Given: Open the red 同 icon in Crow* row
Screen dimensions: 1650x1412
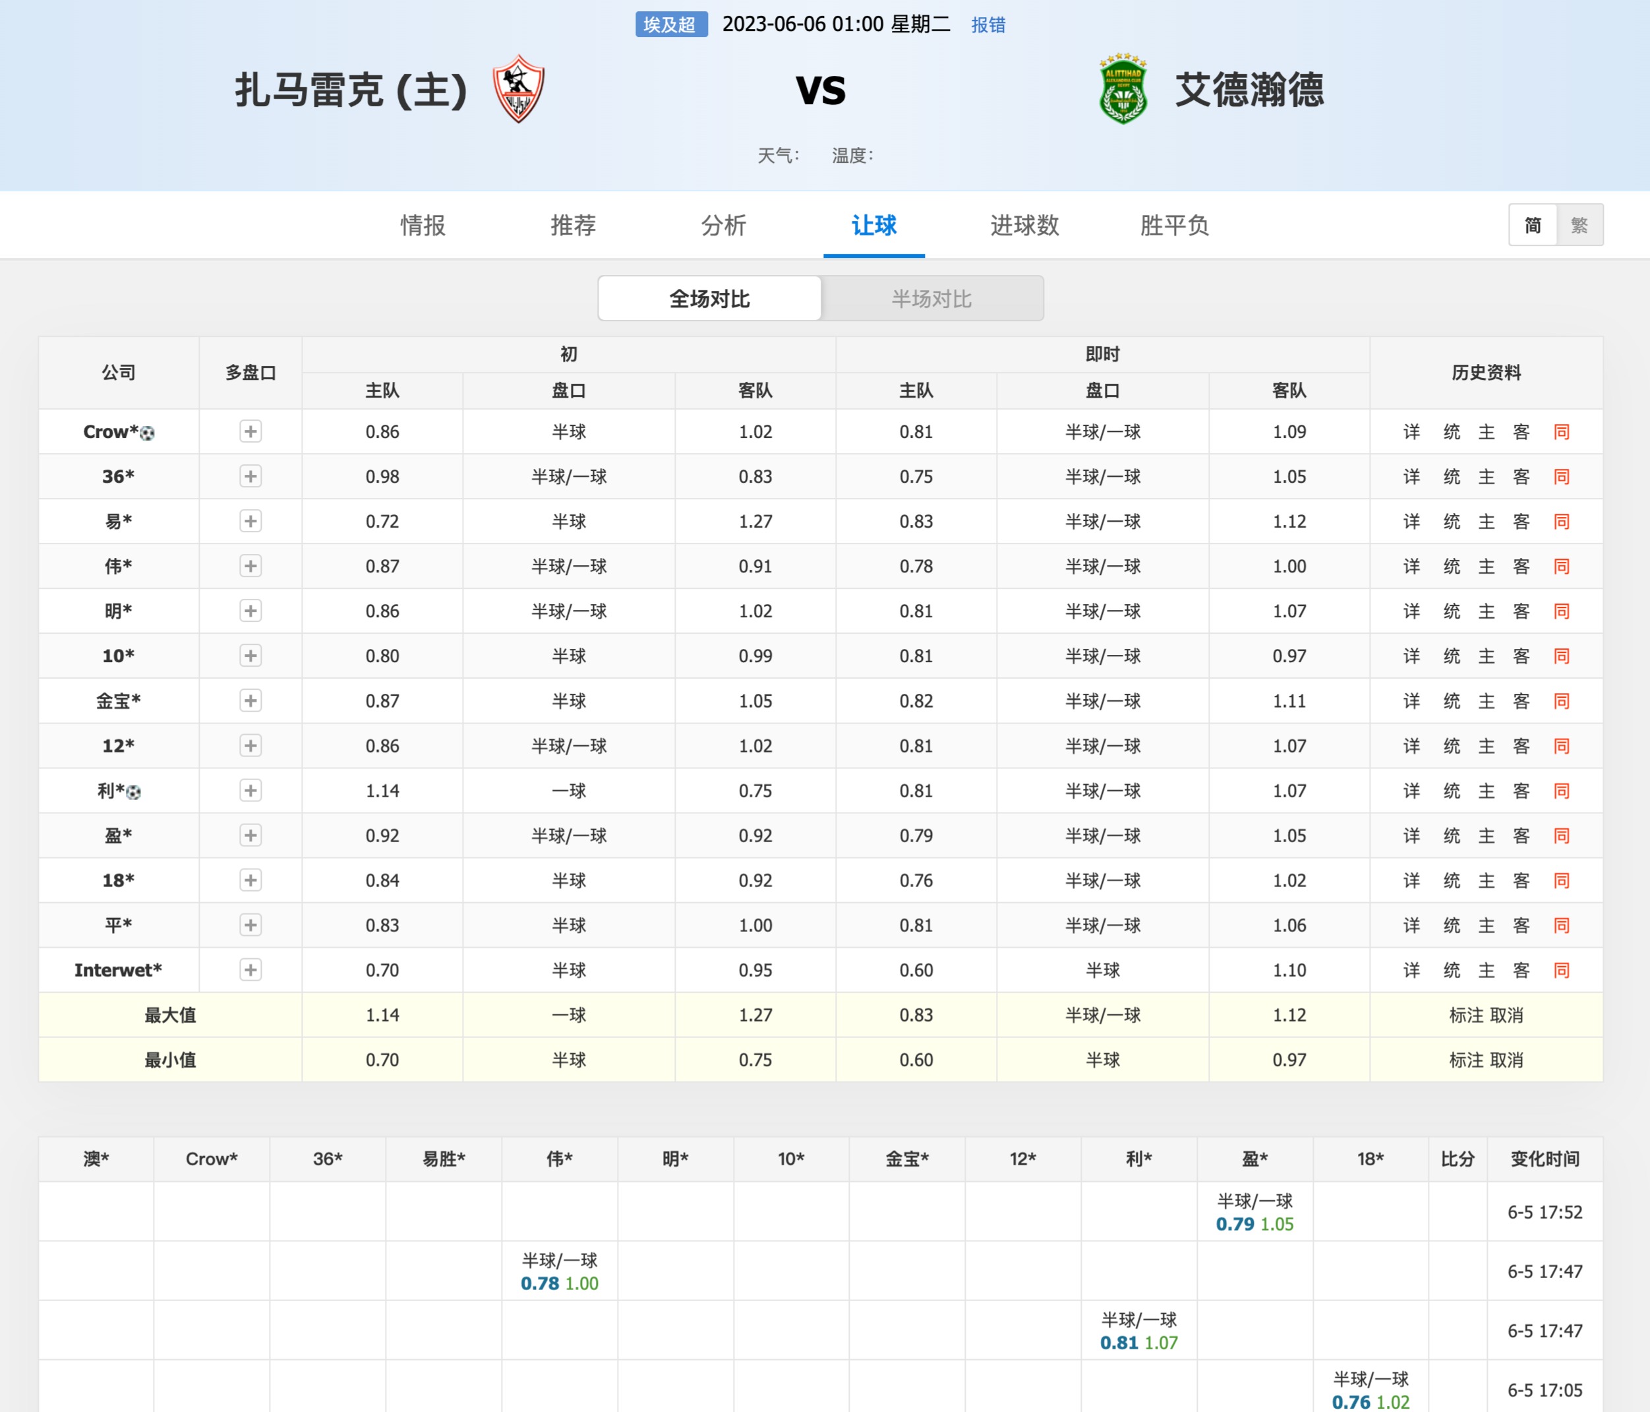Looking at the screenshot, I should [x=1562, y=432].
